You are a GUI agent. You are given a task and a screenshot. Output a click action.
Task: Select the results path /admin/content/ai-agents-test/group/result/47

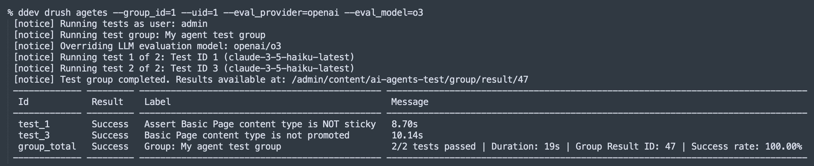click(x=410, y=80)
